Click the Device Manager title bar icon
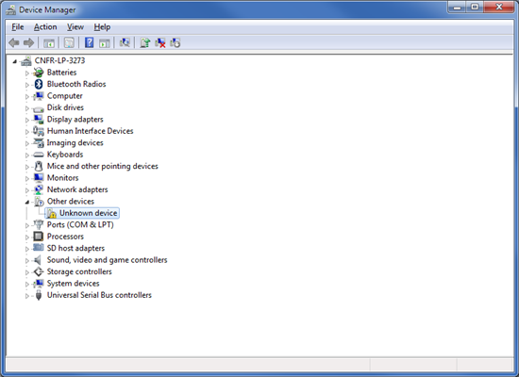This screenshot has height=377, width=519. pyautogui.click(x=11, y=10)
